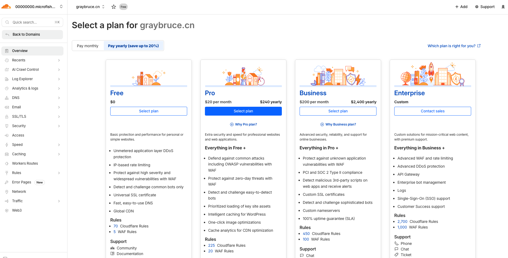Open the Overview sidebar item
Screen dimensions: 508x258
[20, 51]
